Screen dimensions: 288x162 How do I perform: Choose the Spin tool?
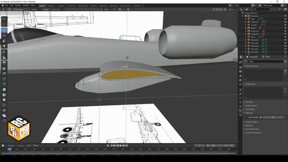pyautogui.click(x=4, y=95)
